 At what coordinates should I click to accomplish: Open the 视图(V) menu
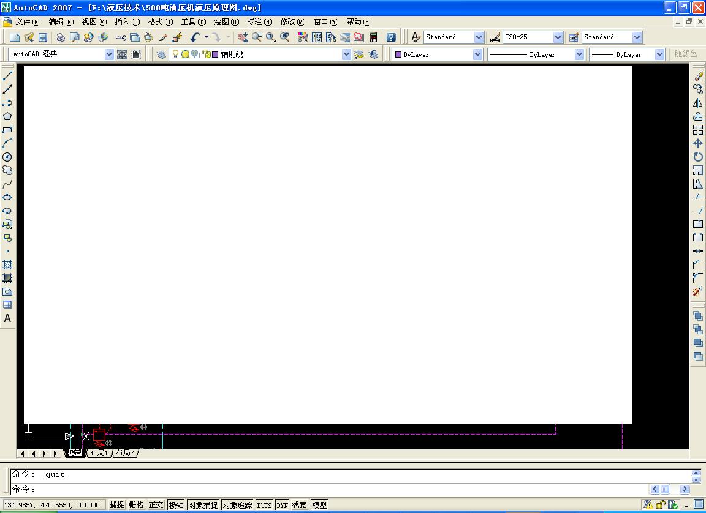tap(94, 22)
